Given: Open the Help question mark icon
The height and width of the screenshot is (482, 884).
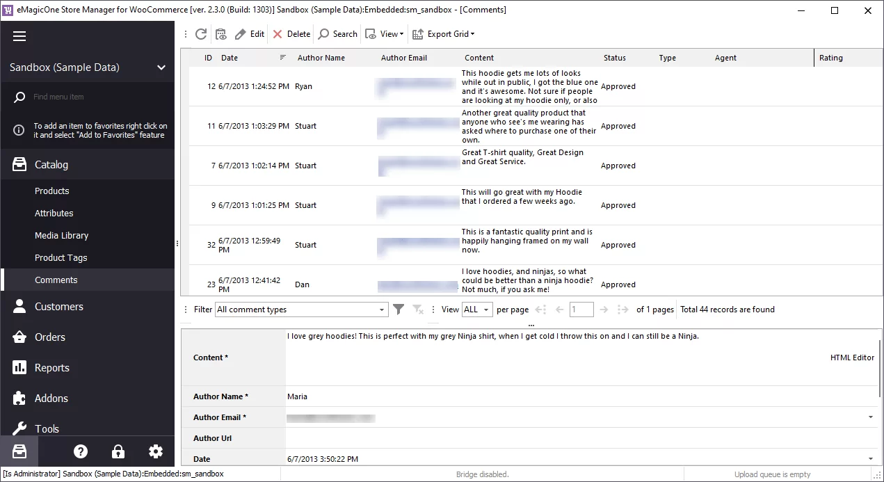Looking at the screenshot, I should (x=81, y=451).
